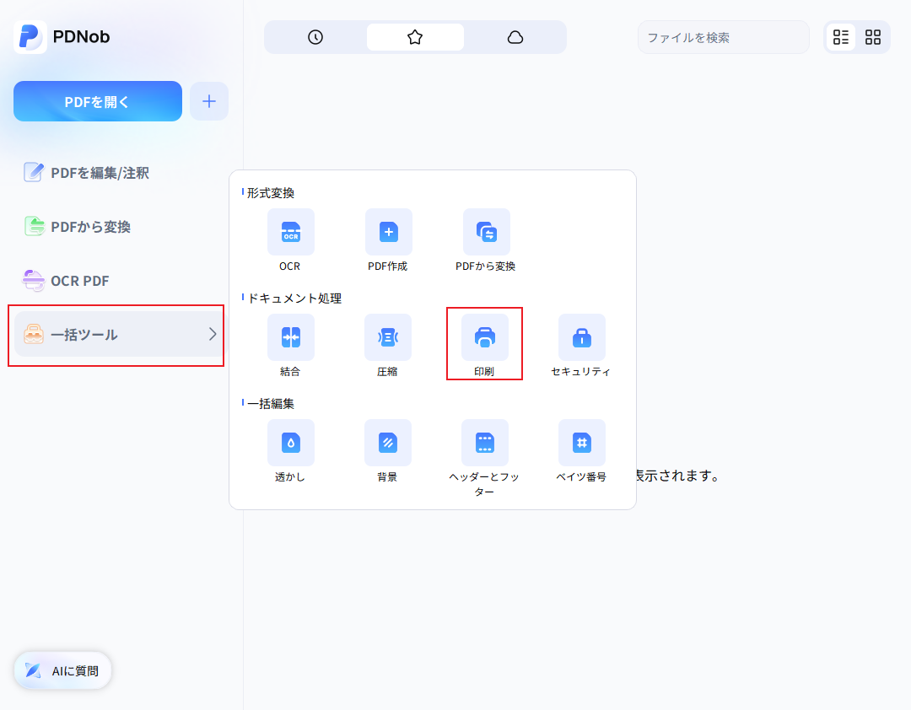The width and height of the screenshot is (911, 710).
Task: Switch to list view layout
Action: click(841, 37)
